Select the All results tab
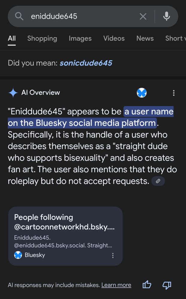 [x=12, y=39]
